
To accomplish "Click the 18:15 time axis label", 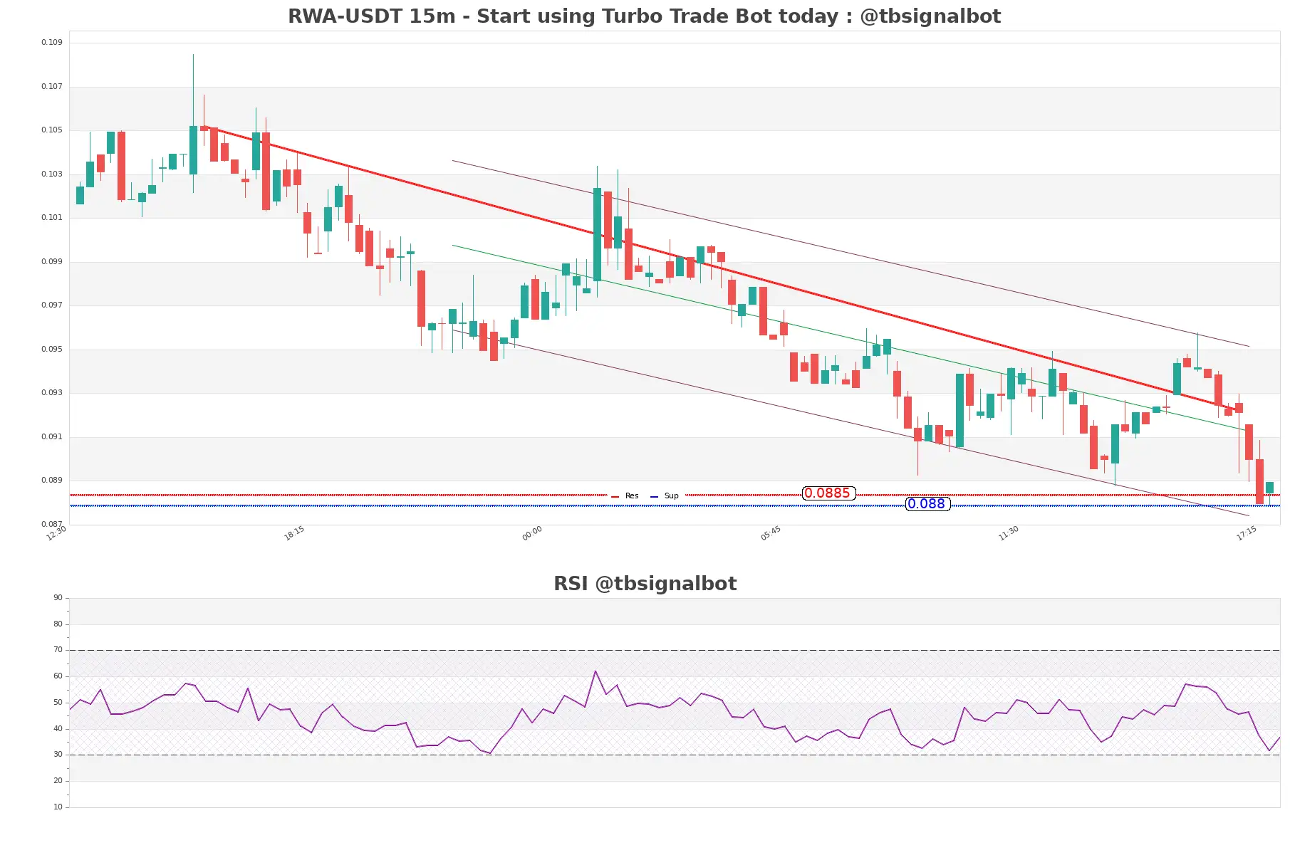I will point(294,533).
